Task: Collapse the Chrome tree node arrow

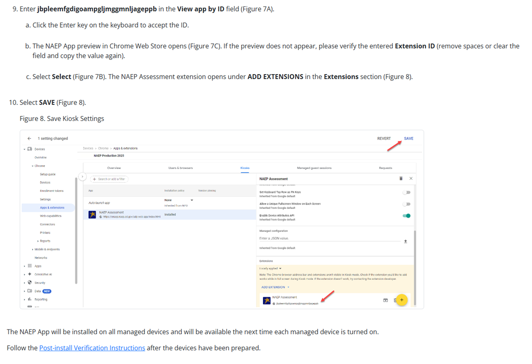Action: tap(33, 166)
